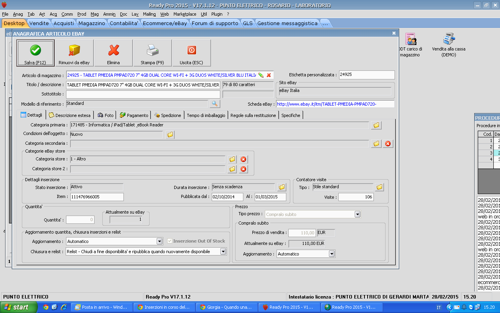Open the Specifiche tab
The width and height of the screenshot is (500, 313).
pyautogui.click(x=291, y=115)
